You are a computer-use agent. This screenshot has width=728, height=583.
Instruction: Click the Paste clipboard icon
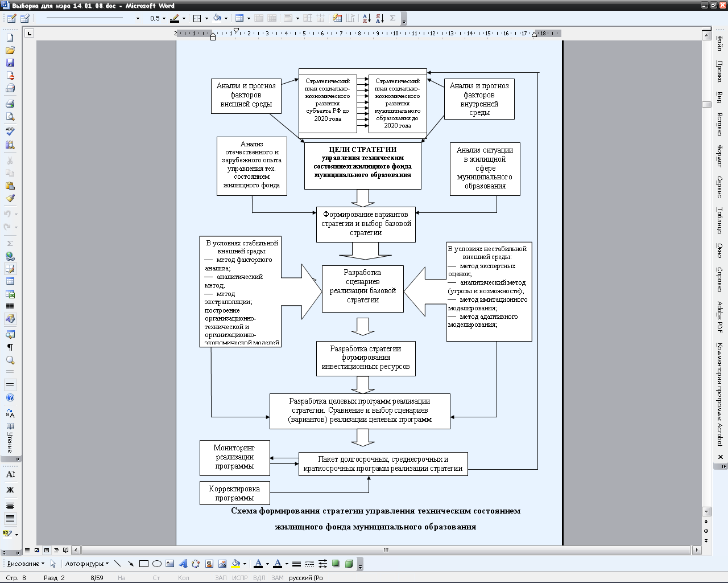tap(10, 186)
